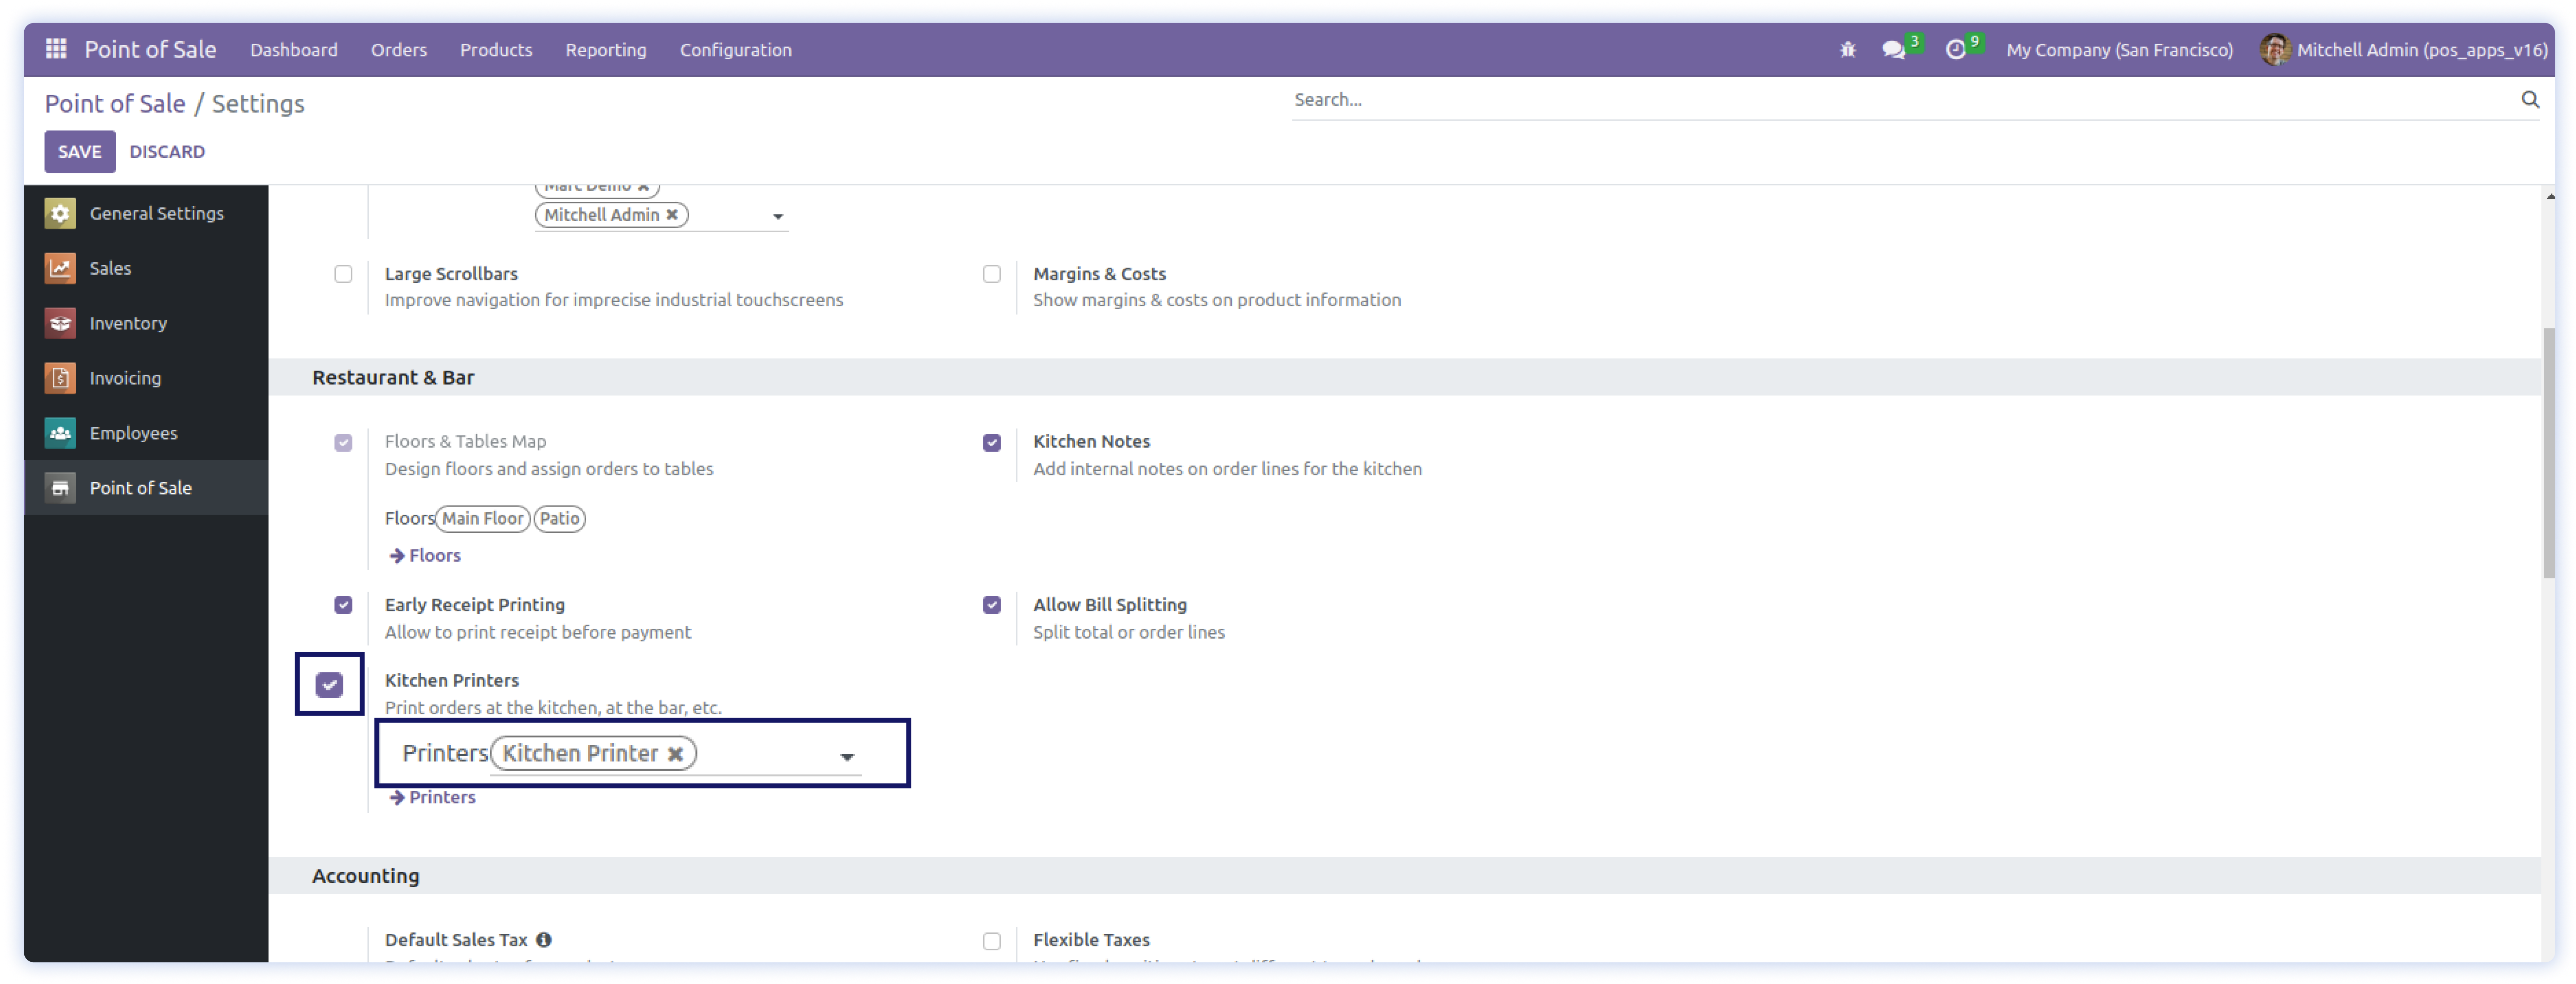Click the General Settings gear icon
The height and width of the screenshot is (984, 2576).
(x=60, y=213)
